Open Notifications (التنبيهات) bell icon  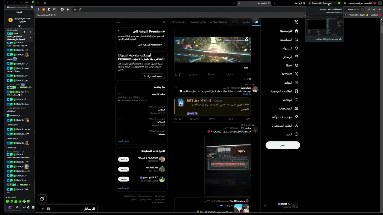[x=296, y=48]
